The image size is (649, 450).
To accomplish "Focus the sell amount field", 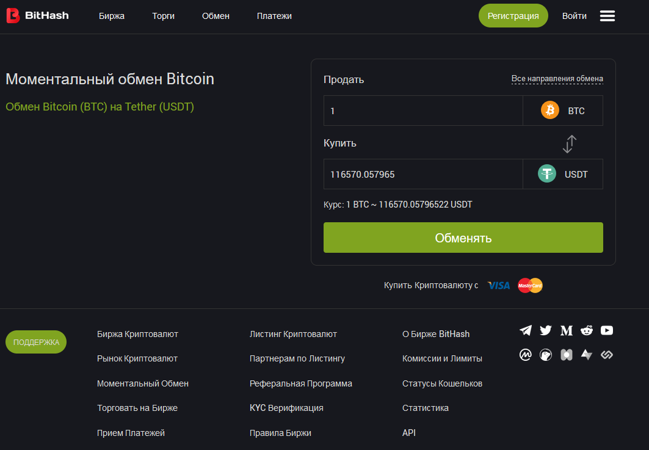I will click(x=423, y=111).
